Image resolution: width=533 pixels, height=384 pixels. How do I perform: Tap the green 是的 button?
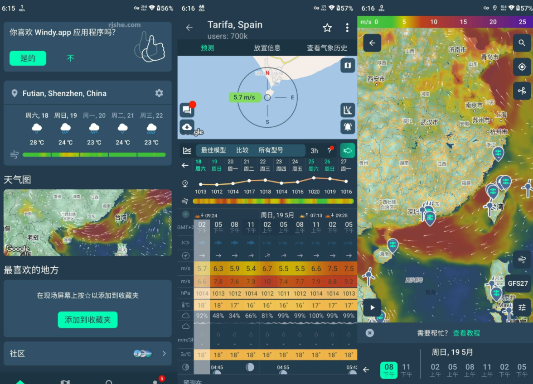click(x=28, y=58)
